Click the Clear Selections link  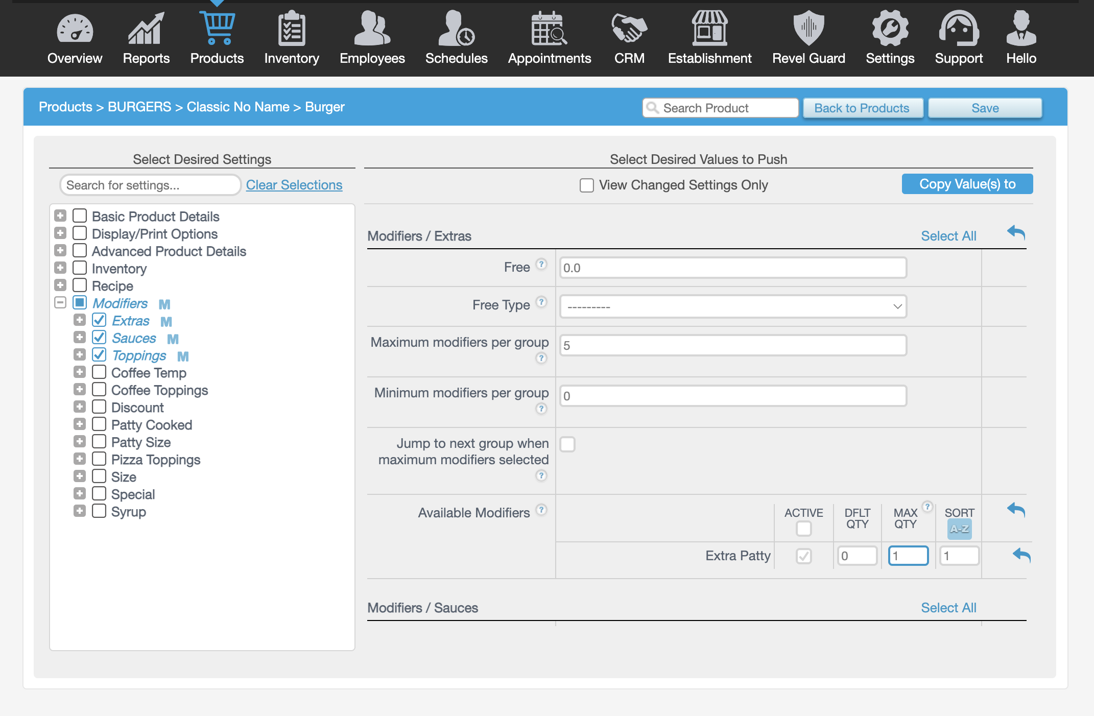[x=294, y=185]
